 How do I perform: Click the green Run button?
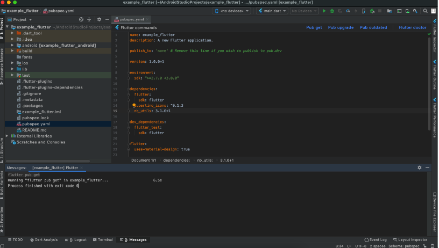point(324,11)
